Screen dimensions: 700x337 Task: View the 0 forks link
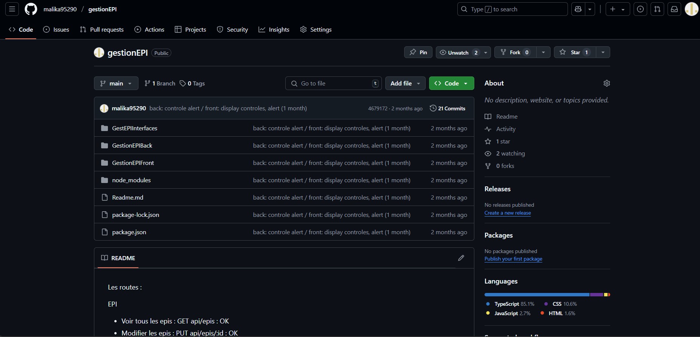point(500,166)
